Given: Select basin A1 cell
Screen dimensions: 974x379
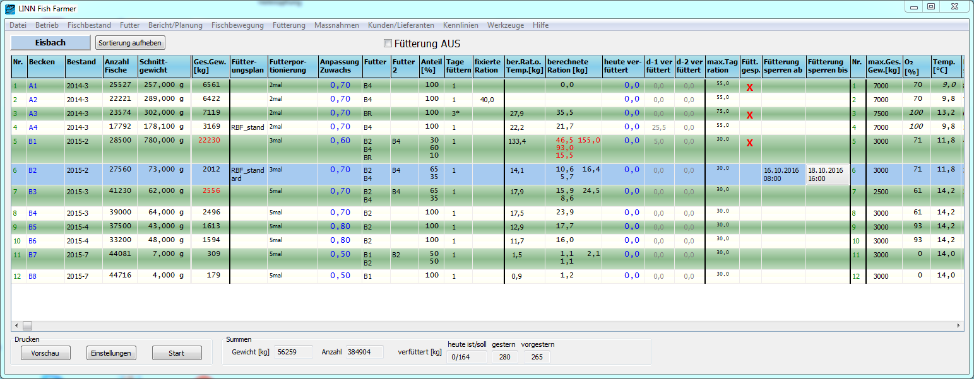Looking at the screenshot, I should pos(45,85).
